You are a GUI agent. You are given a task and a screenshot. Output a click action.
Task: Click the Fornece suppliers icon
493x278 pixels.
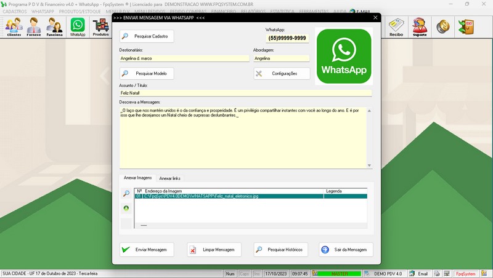pos(34,26)
